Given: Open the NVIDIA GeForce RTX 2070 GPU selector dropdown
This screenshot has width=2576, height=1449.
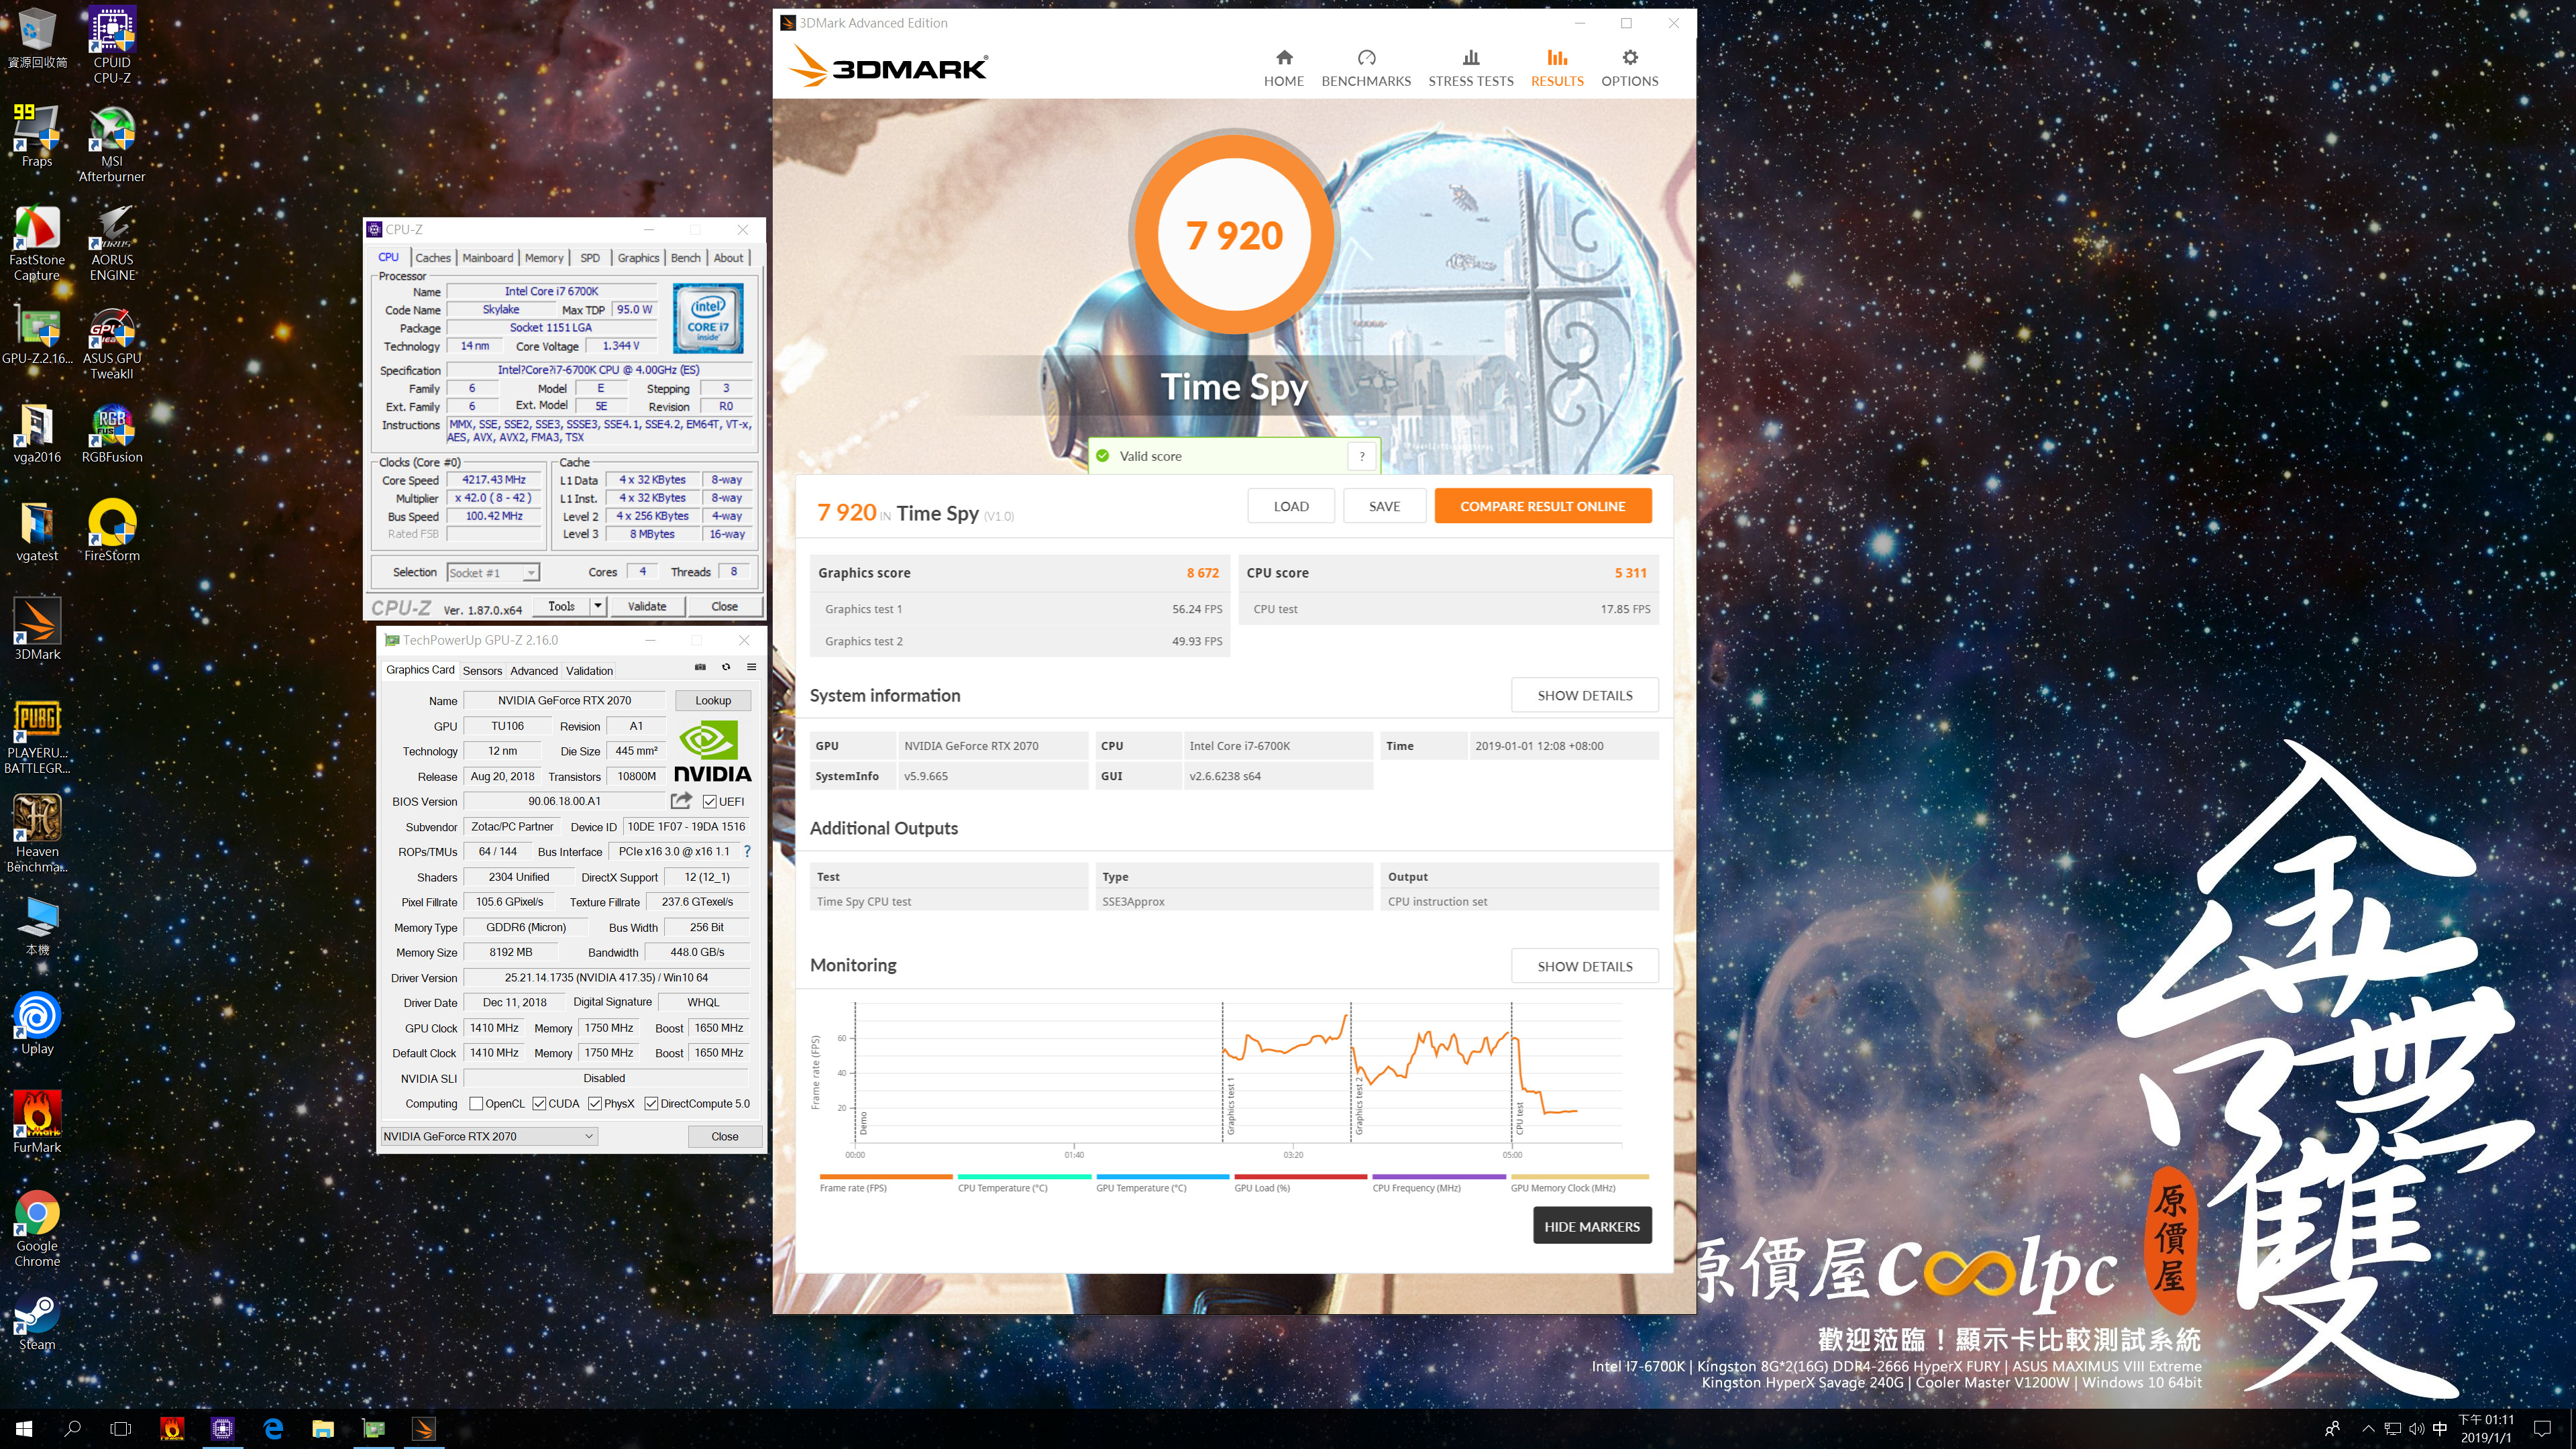Looking at the screenshot, I should 489,1136.
